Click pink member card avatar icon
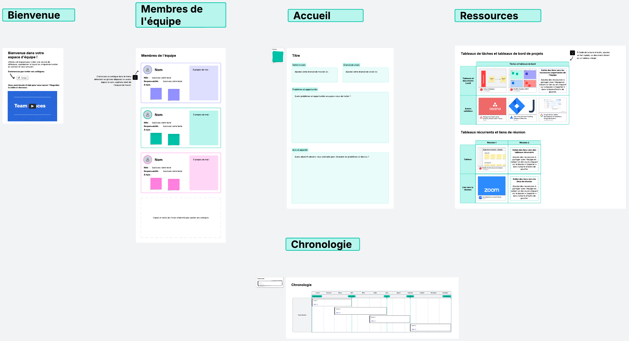The height and width of the screenshot is (341, 629). click(x=148, y=160)
